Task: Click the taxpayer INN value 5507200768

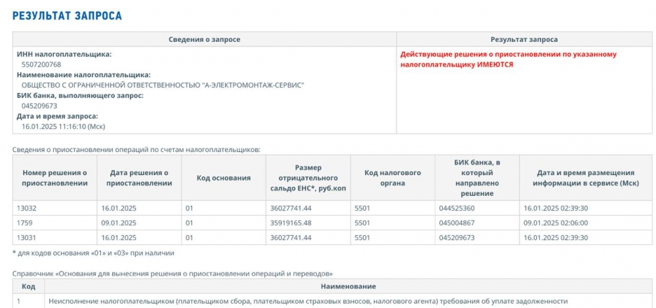Action: [x=41, y=64]
